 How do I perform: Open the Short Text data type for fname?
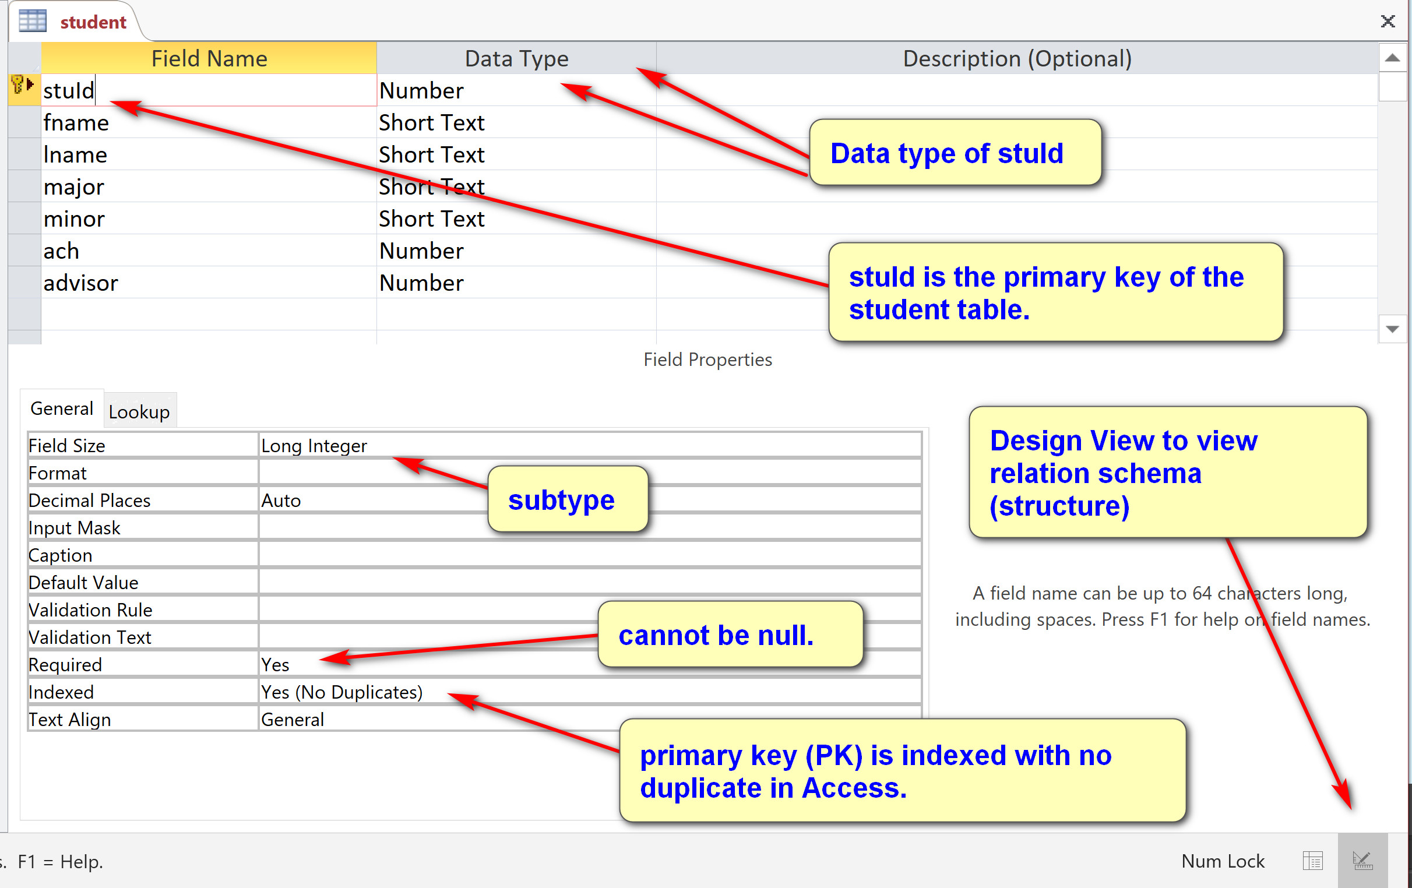point(516,122)
